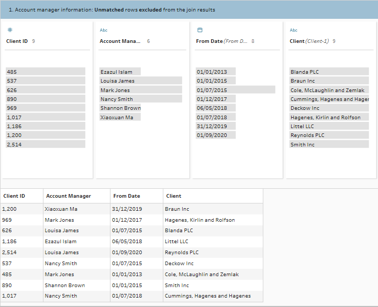Screen dimensions: 378x307
Task: Select value 485 in Client ID card
Action: click(x=45, y=72)
